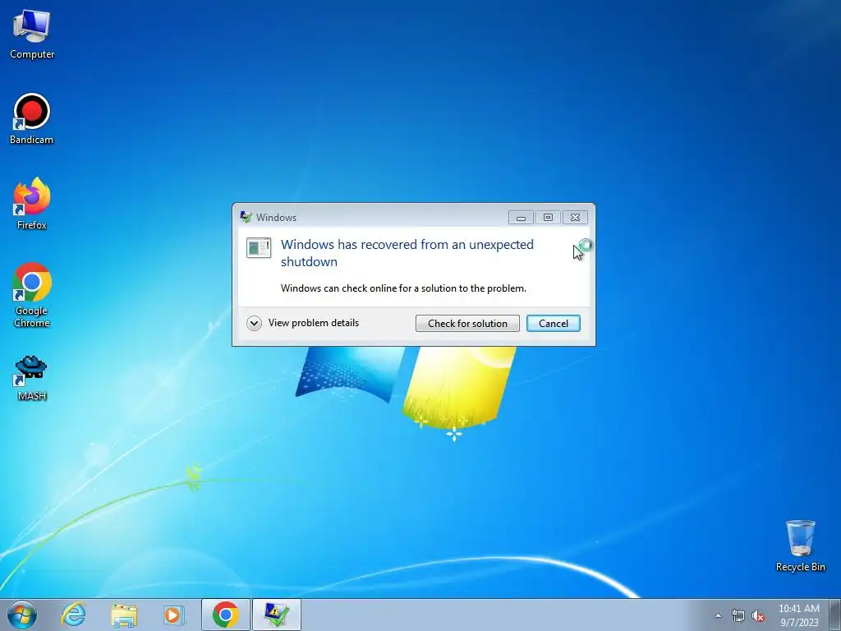Select the Bandicam desktop shortcut
Viewport: 841px width, 631px height.
(32, 119)
